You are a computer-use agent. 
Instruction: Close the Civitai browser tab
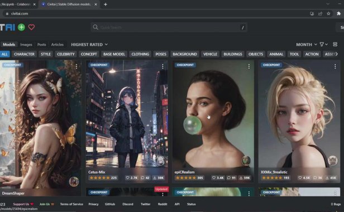pyautogui.click(x=95, y=4)
